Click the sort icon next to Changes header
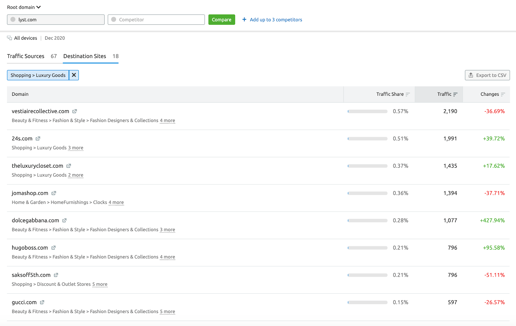Viewport: 516px width, 326px height. (x=503, y=94)
